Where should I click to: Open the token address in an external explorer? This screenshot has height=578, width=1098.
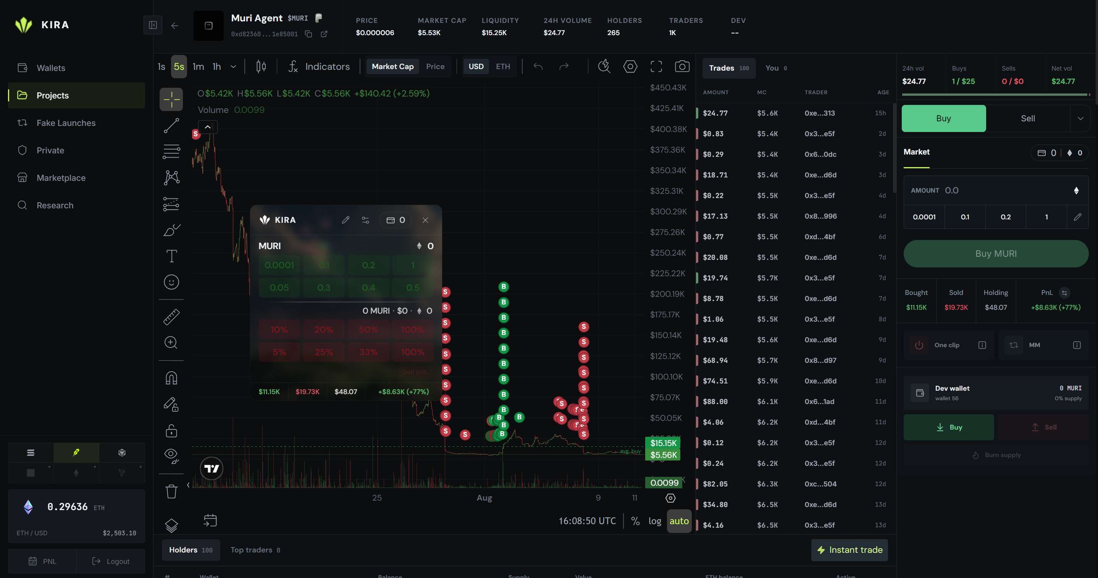(x=324, y=34)
